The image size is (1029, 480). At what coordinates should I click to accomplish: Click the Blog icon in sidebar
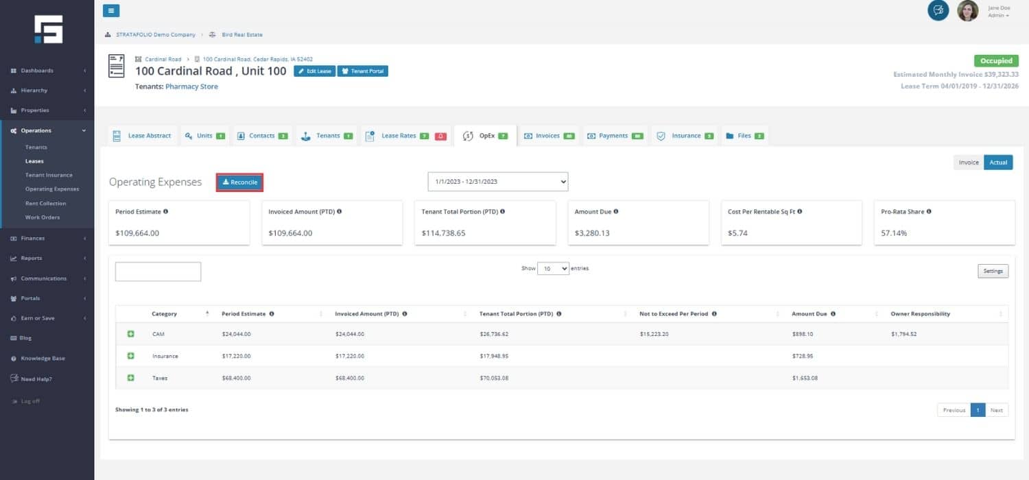14,338
